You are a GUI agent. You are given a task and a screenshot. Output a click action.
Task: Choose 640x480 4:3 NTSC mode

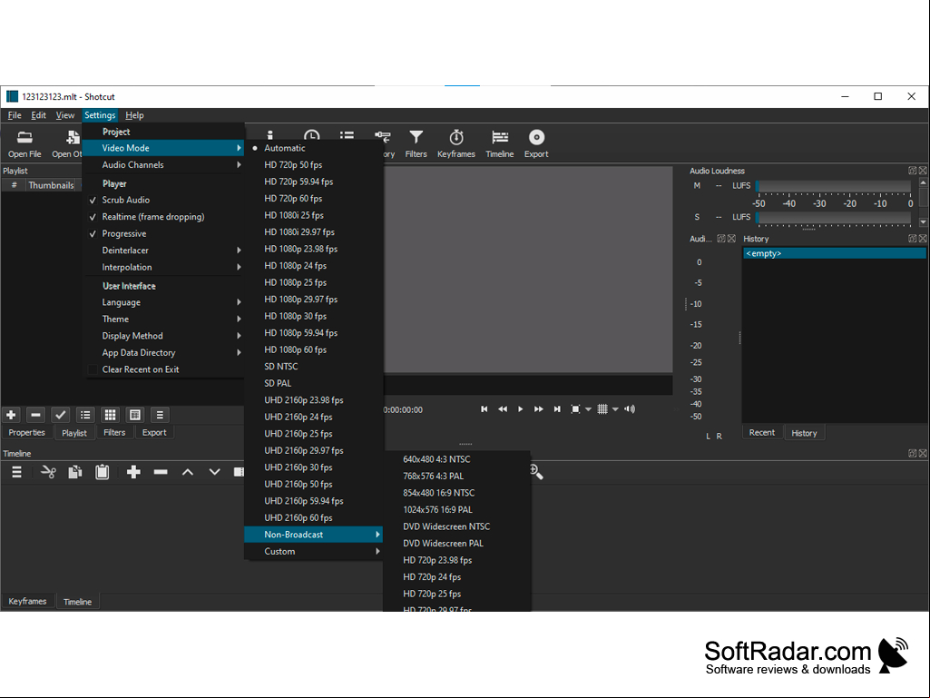pyautogui.click(x=456, y=459)
